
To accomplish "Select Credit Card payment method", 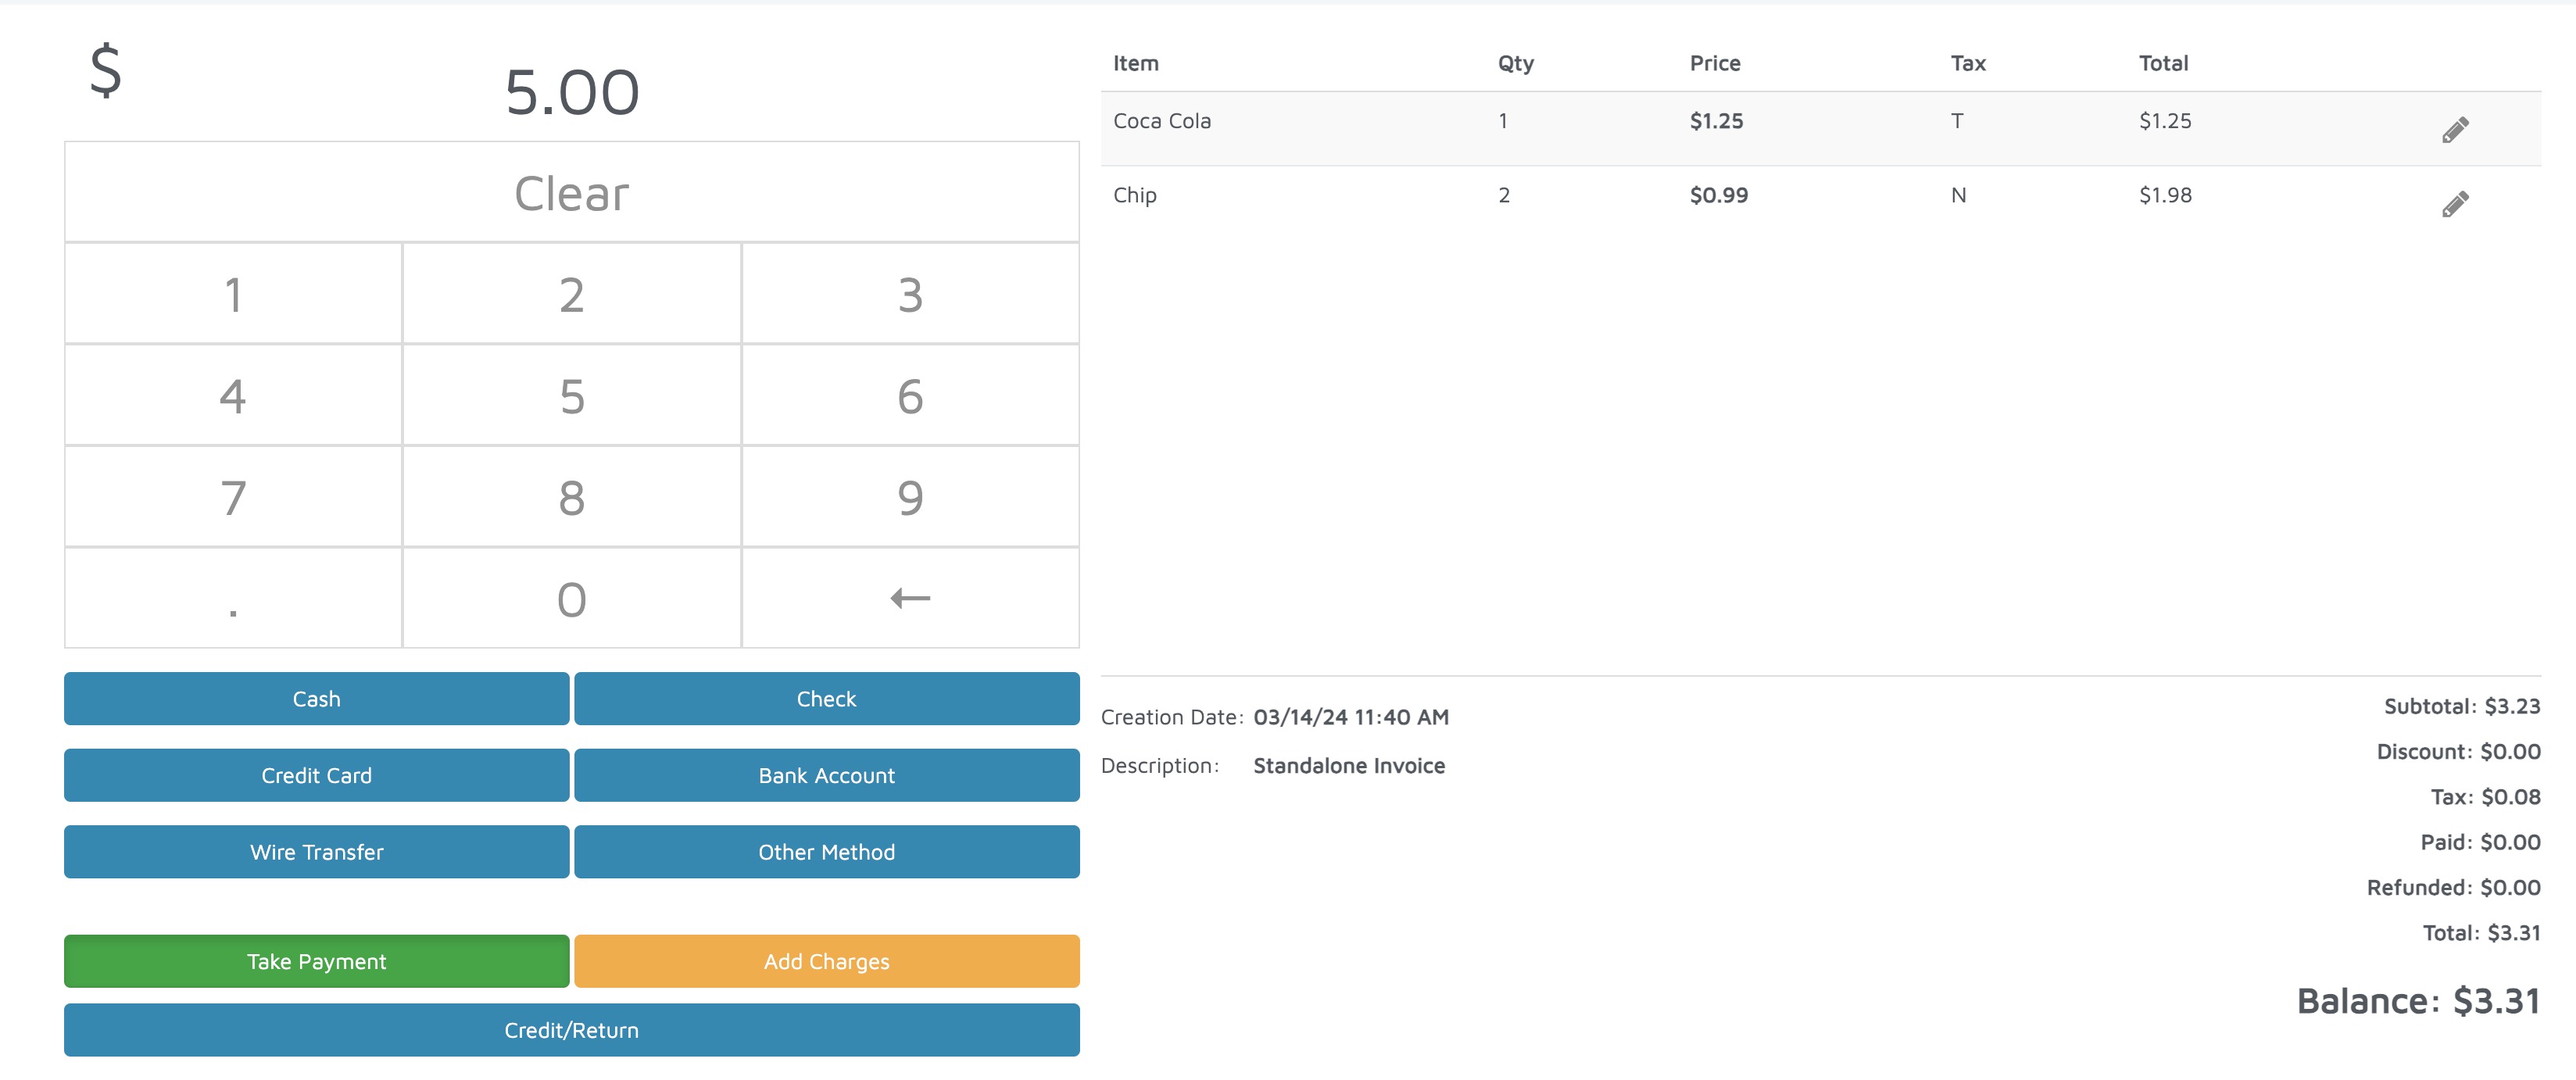I will 316,775.
